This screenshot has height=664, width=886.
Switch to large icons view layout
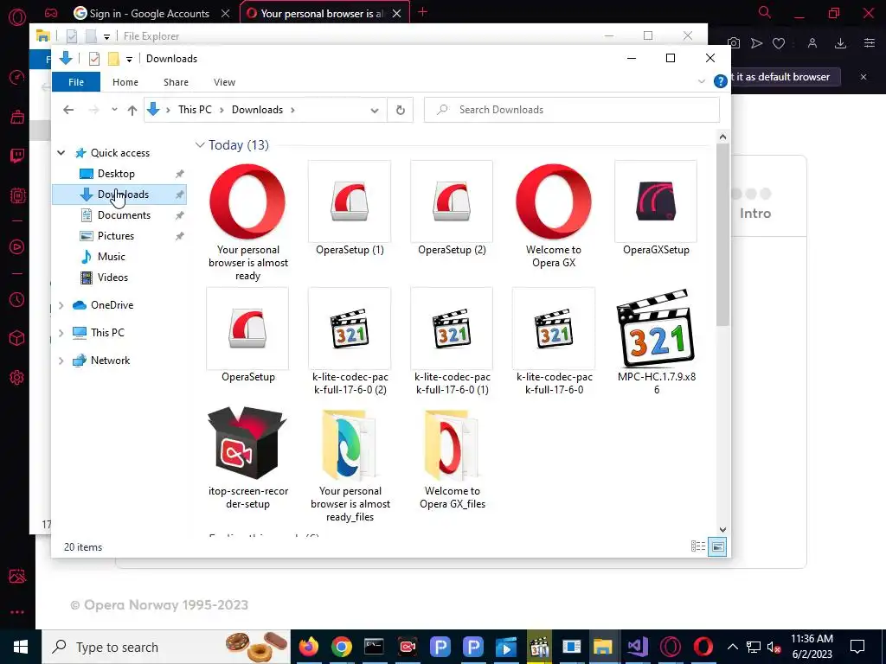pyautogui.click(x=717, y=546)
